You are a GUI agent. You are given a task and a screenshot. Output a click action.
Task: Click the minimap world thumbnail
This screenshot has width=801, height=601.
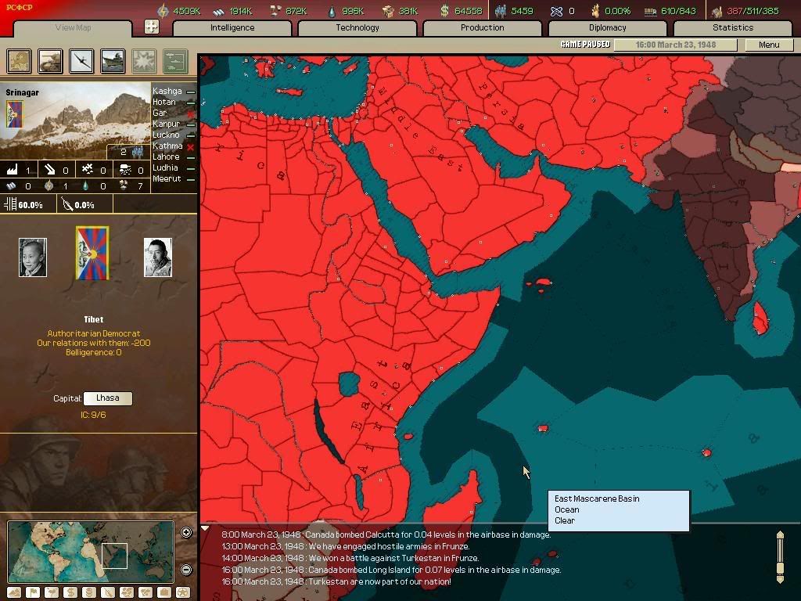(x=90, y=551)
